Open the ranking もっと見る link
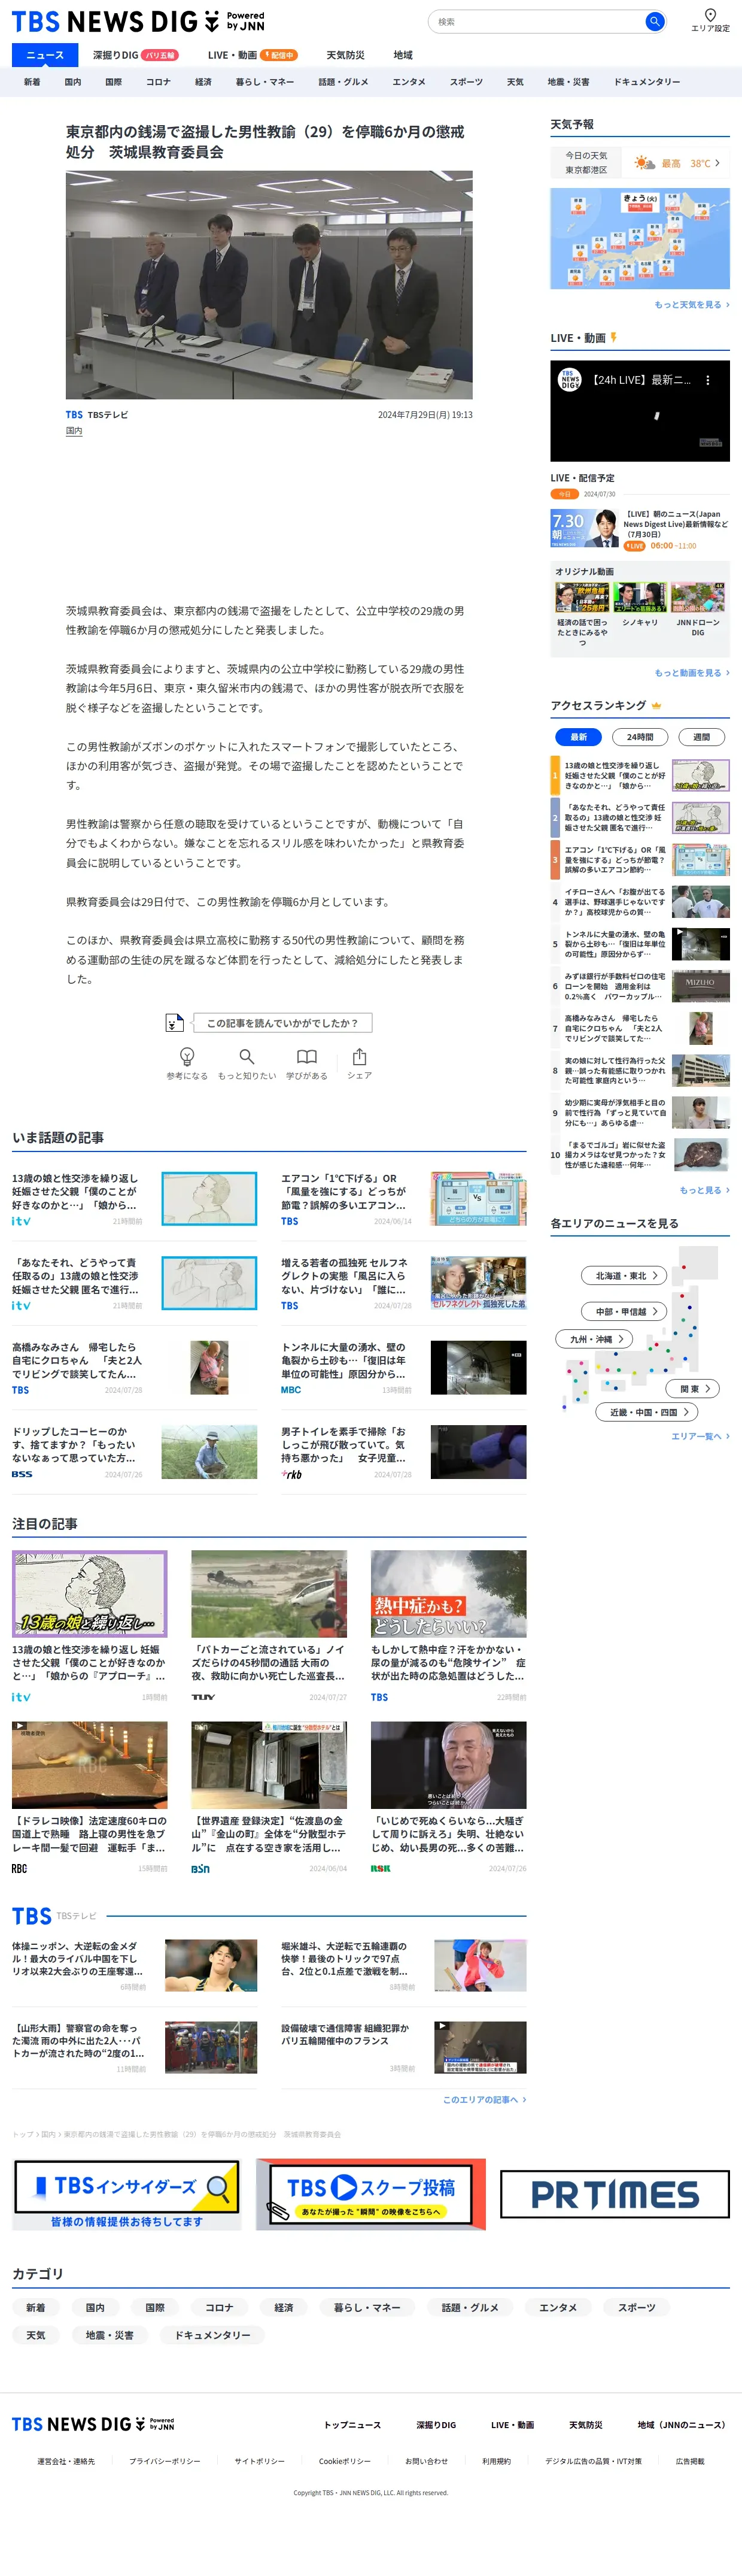Screen dimensions: 742x2576 [x=704, y=1190]
